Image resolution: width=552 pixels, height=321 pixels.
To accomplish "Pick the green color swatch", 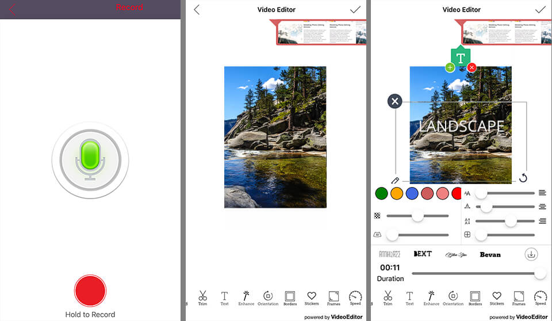I will [x=381, y=193].
